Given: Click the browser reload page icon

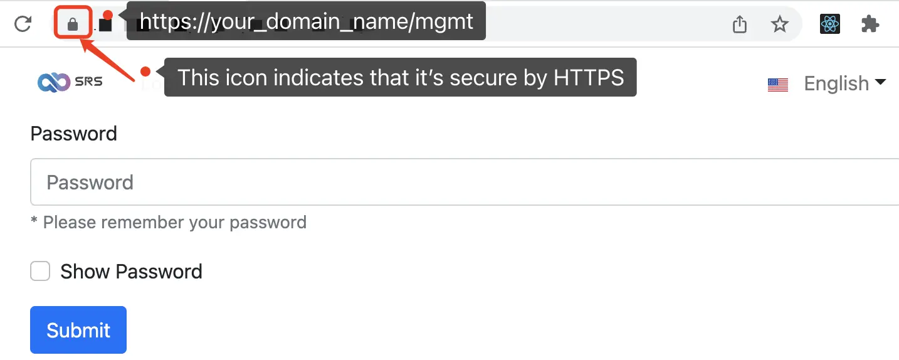Looking at the screenshot, I should click(23, 24).
